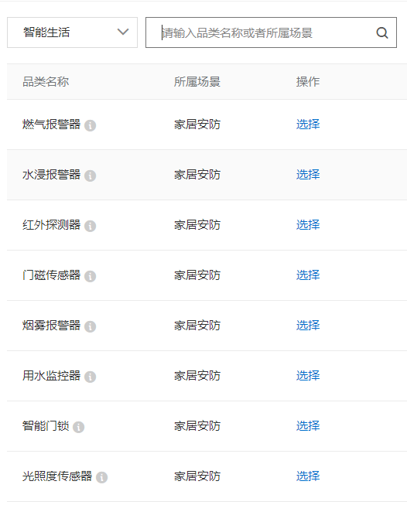The width and height of the screenshot is (407, 505).
Task: Click 家居安防 in the 燃气报警器 row
Action: click(x=197, y=125)
